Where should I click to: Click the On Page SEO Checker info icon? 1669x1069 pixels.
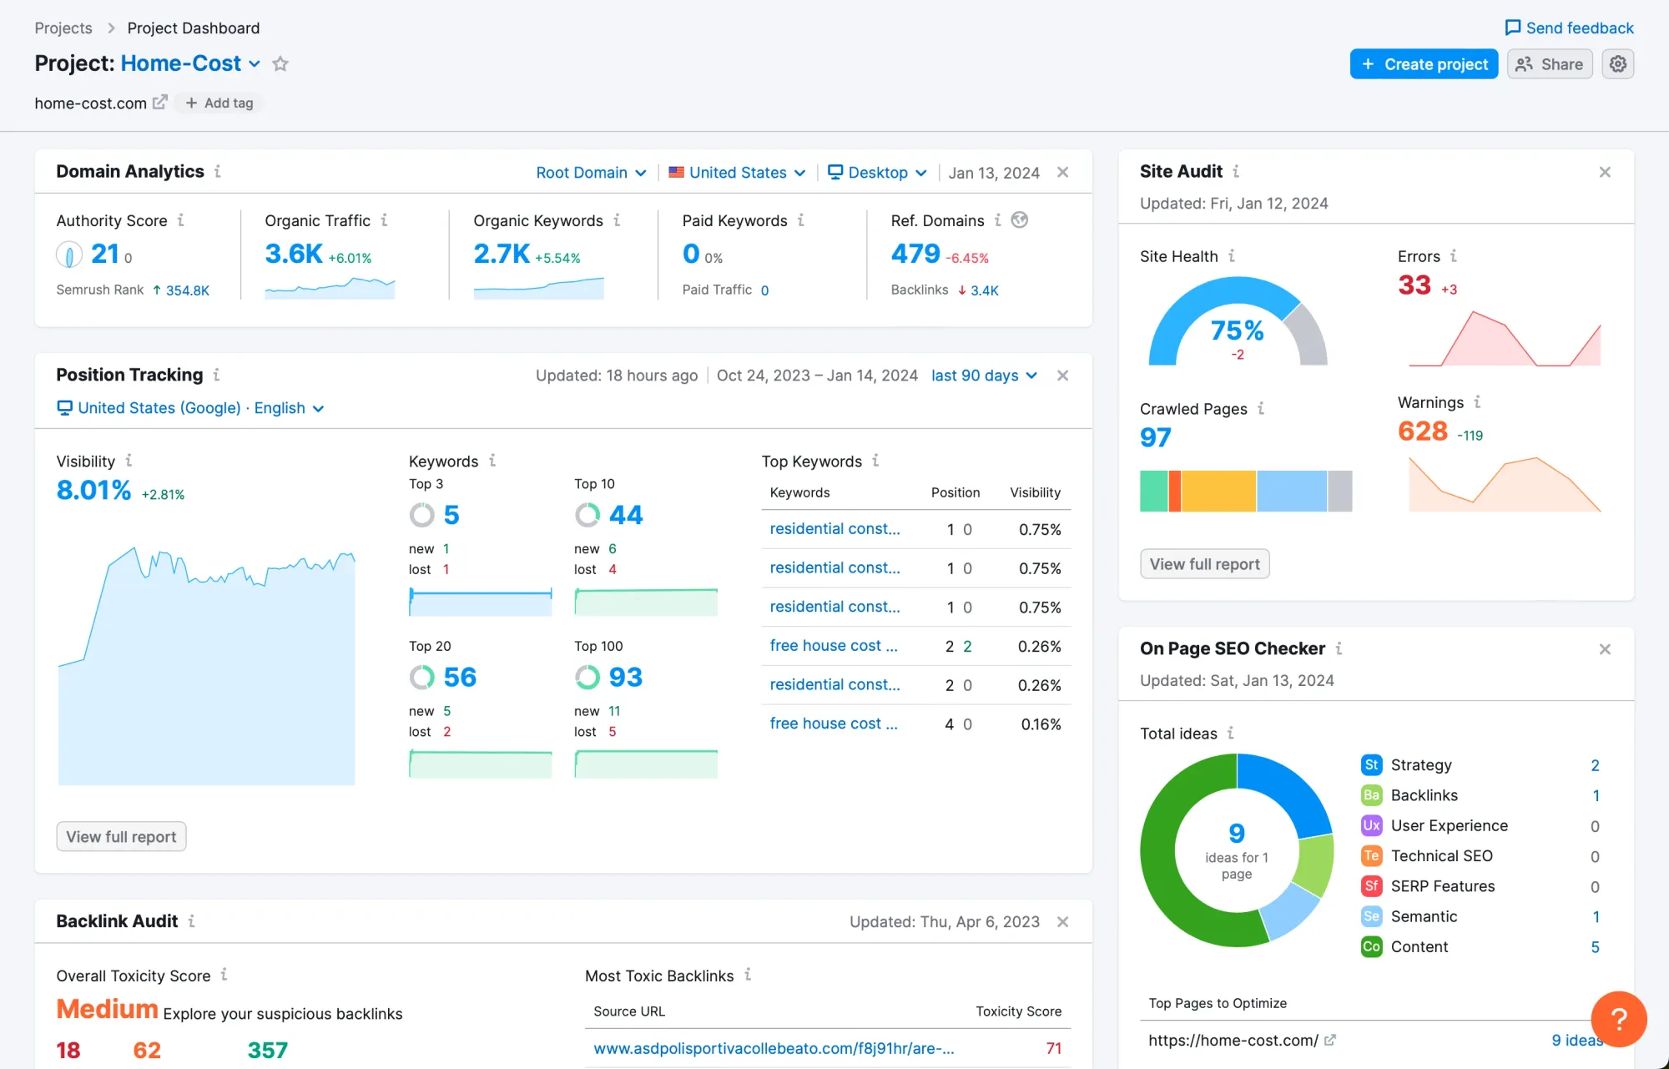point(1339,648)
